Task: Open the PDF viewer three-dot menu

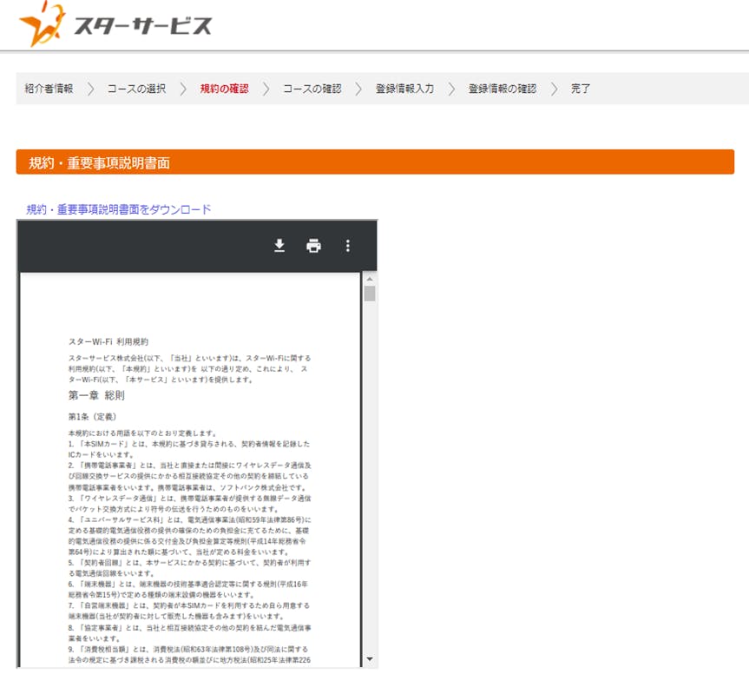Action: 348,246
